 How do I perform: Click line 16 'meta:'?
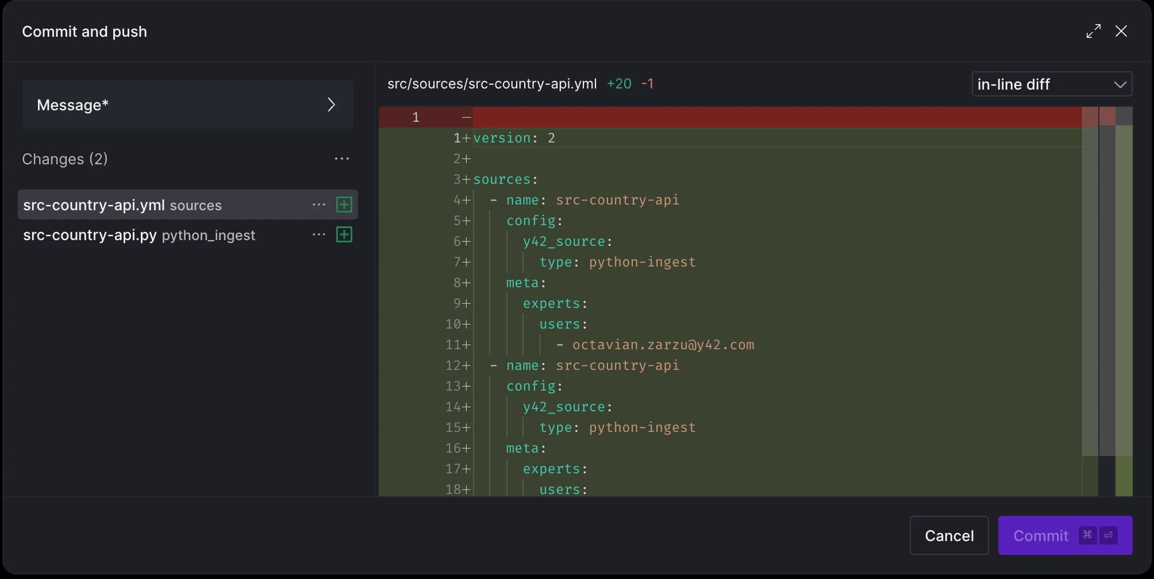(526, 448)
